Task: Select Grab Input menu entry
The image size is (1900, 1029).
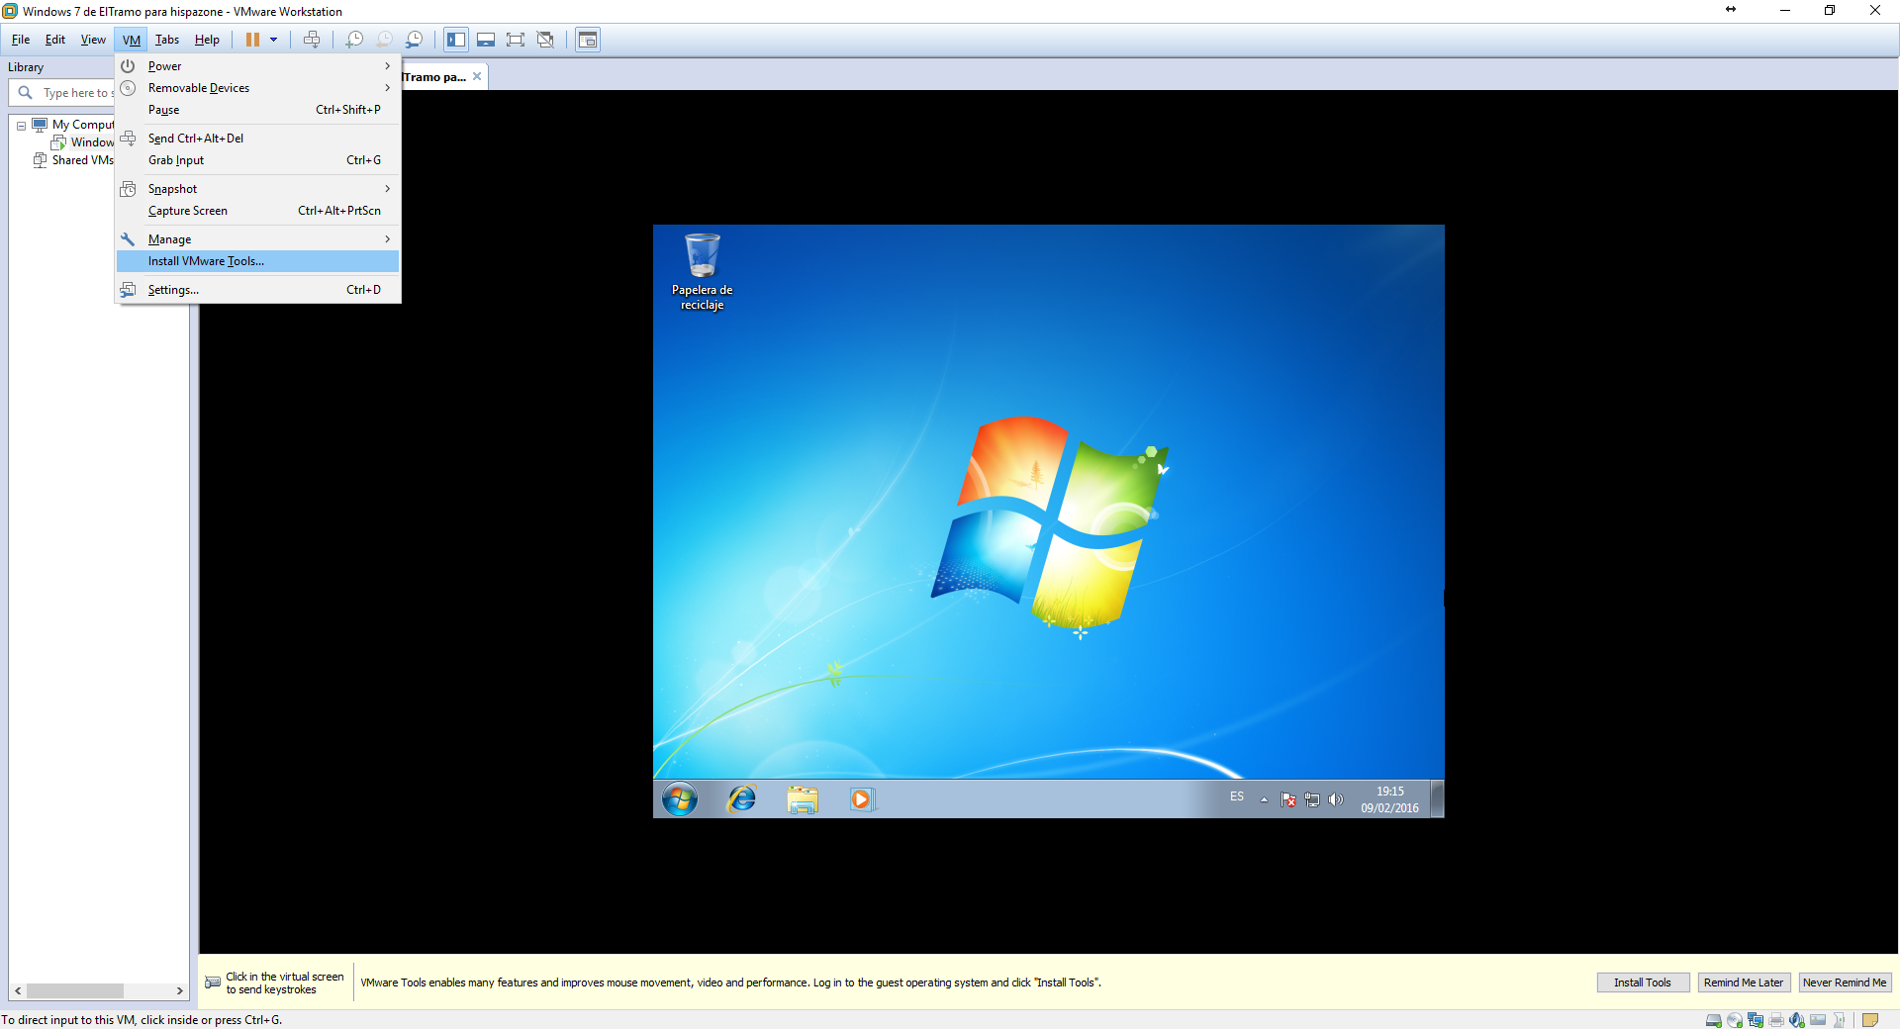Action: tap(257, 160)
